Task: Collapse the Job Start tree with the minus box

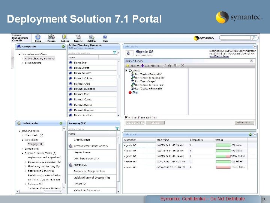Action: (126, 70)
